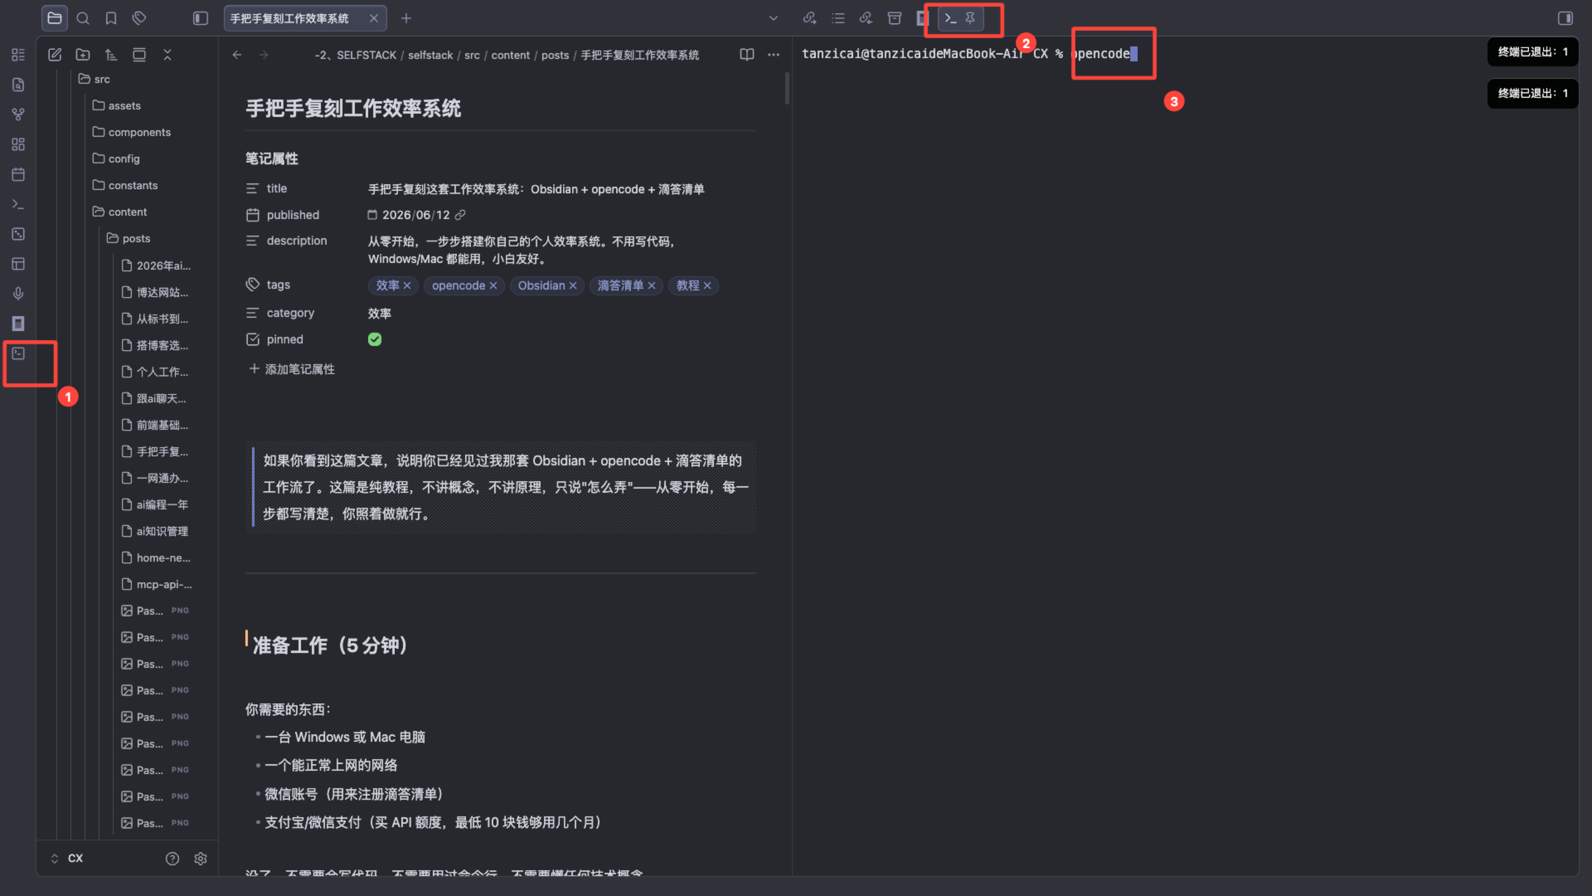Remove the 效率 tag
This screenshot has height=896, width=1592.
tap(406, 285)
